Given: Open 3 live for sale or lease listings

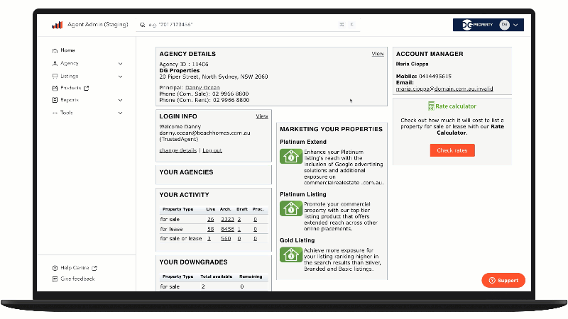Looking at the screenshot, I should click(x=209, y=239).
